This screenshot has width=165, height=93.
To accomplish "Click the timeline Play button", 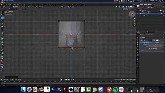I will pos(70,80).
